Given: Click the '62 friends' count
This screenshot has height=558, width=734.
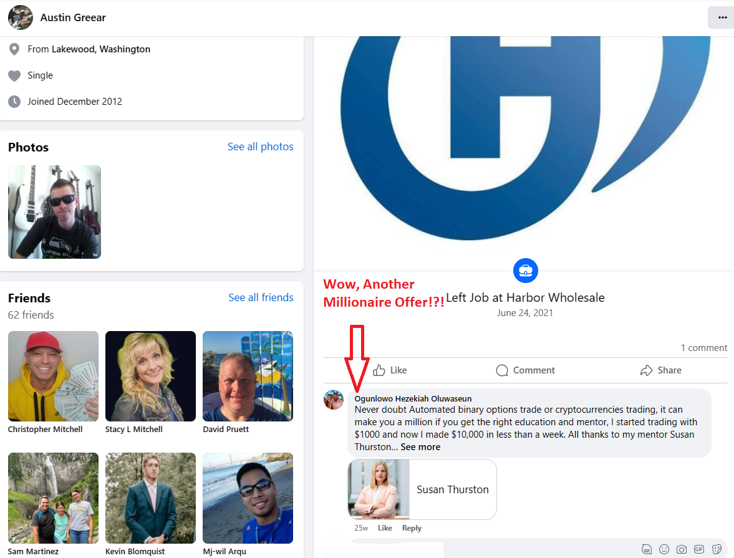Looking at the screenshot, I should (x=31, y=315).
